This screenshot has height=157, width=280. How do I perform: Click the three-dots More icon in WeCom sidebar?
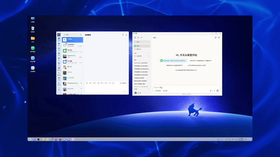59,88
